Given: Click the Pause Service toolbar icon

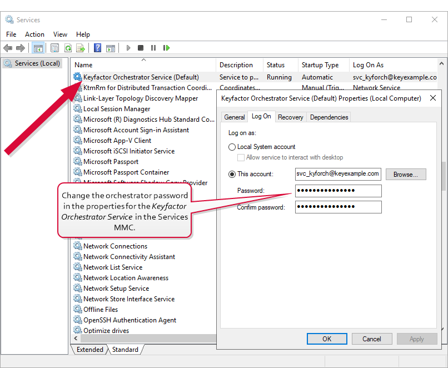Looking at the screenshot, I should click(x=153, y=48).
